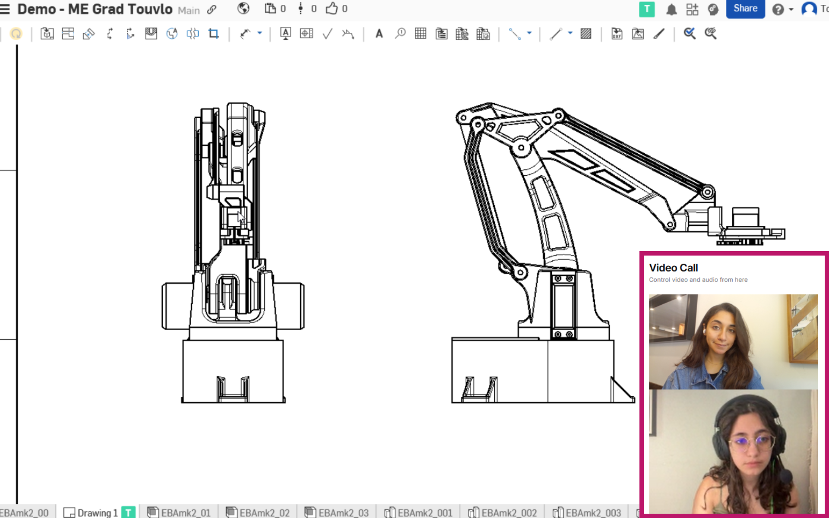
Task: Open the notifications bell
Action: [x=671, y=9]
